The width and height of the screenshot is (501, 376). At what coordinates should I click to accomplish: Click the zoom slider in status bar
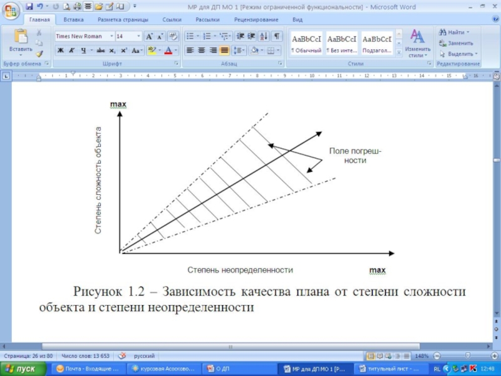(467, 356)
